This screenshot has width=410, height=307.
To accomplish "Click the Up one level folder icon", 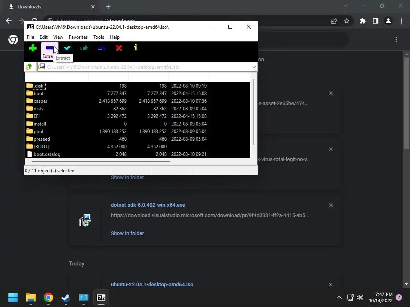I will (29, 67).
